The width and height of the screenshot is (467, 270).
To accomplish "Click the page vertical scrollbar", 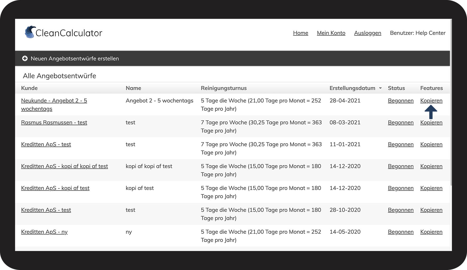I will [451, 106].
